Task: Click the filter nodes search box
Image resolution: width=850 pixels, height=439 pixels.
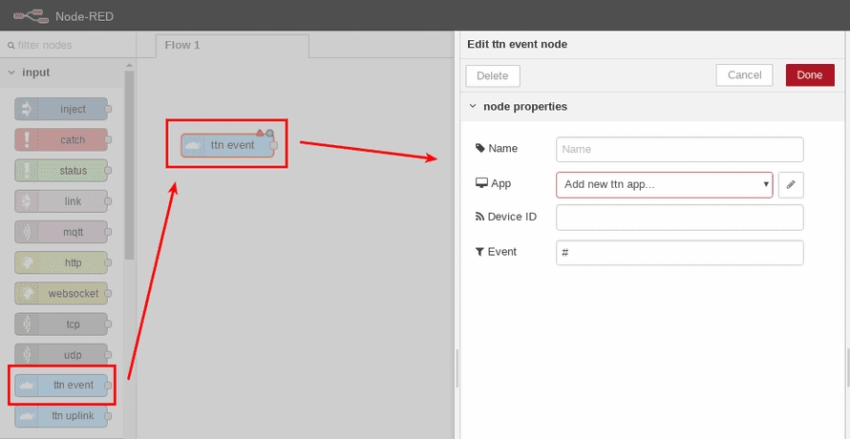Action: tap(67, 45)
